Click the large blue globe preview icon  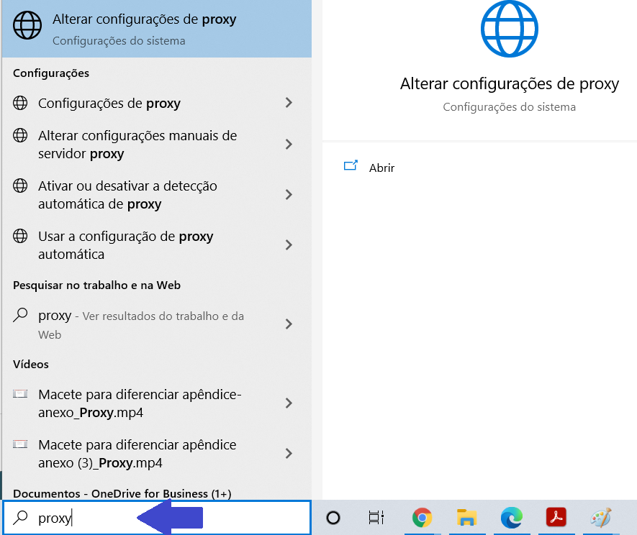pos(510,29)
